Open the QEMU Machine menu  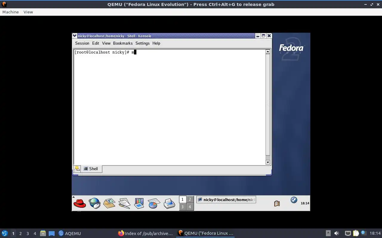coord(10,12)
